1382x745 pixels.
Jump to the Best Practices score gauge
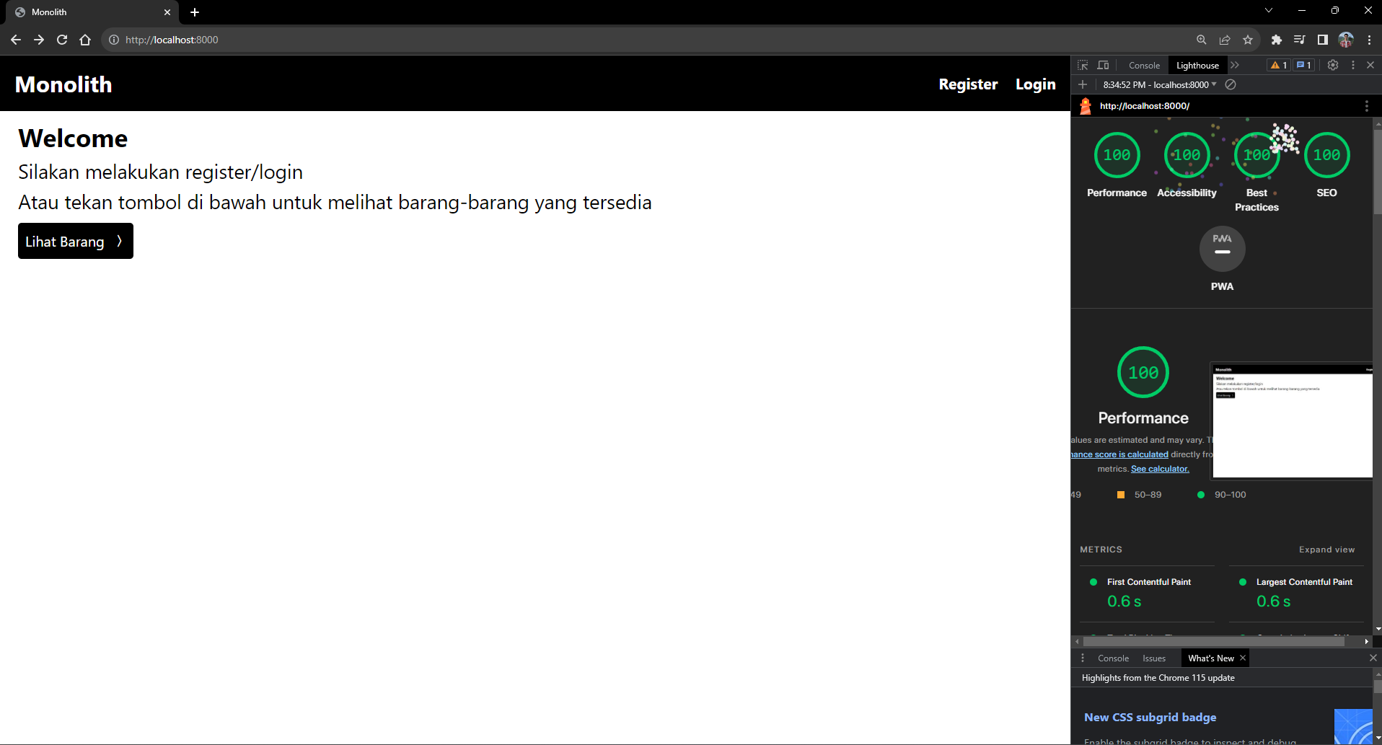tap(1256, 155)
